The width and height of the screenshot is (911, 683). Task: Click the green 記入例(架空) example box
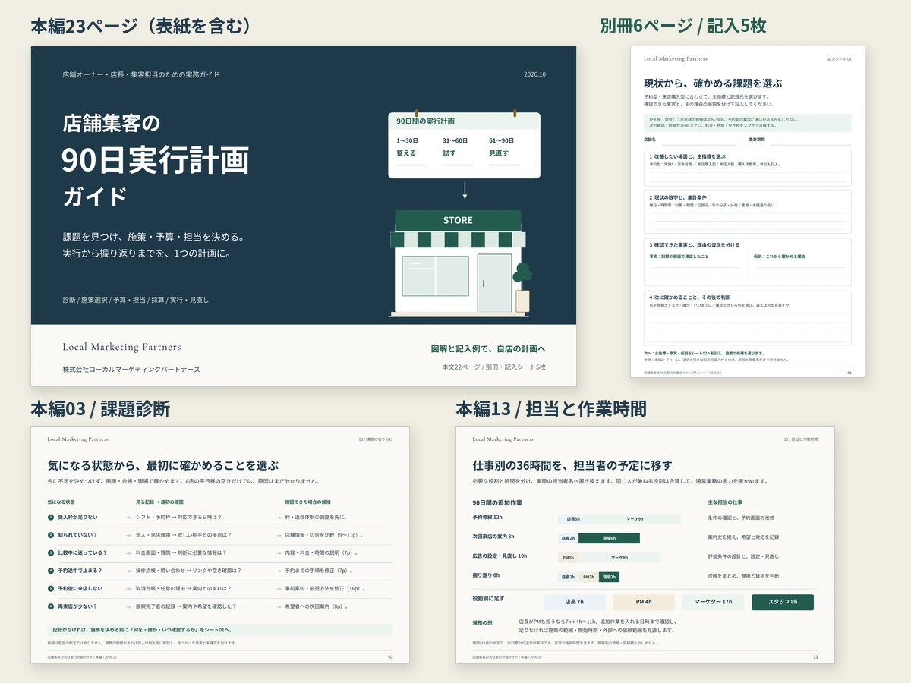click(x=748, y=123)
